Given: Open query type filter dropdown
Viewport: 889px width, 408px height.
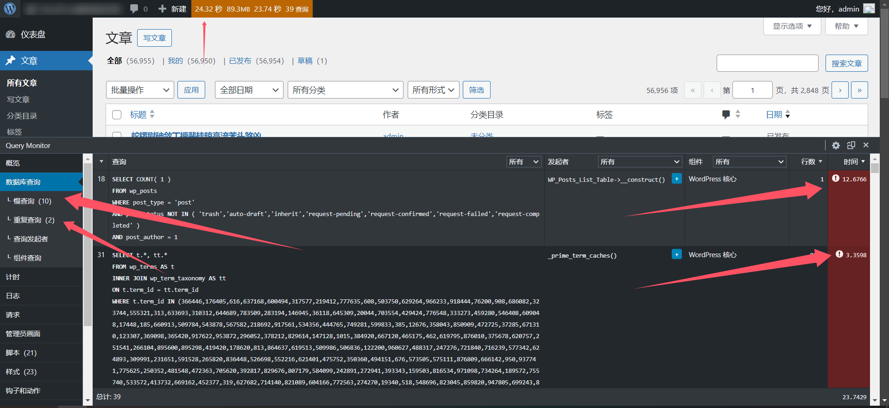Looking at the screenshot, I should (x=524, y=161).
